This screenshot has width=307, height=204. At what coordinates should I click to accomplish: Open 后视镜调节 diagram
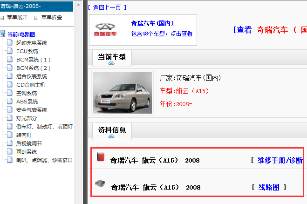(29, 144)
